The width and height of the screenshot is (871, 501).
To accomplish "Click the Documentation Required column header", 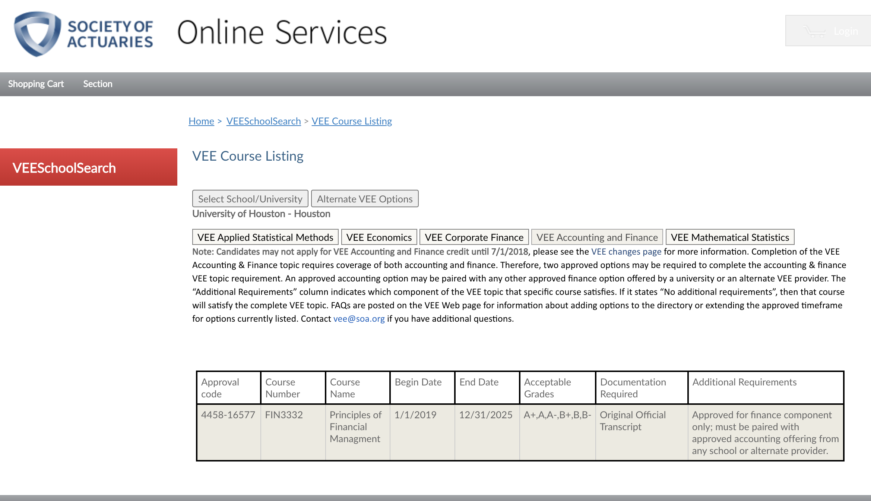I will click(x=642, y=388).
